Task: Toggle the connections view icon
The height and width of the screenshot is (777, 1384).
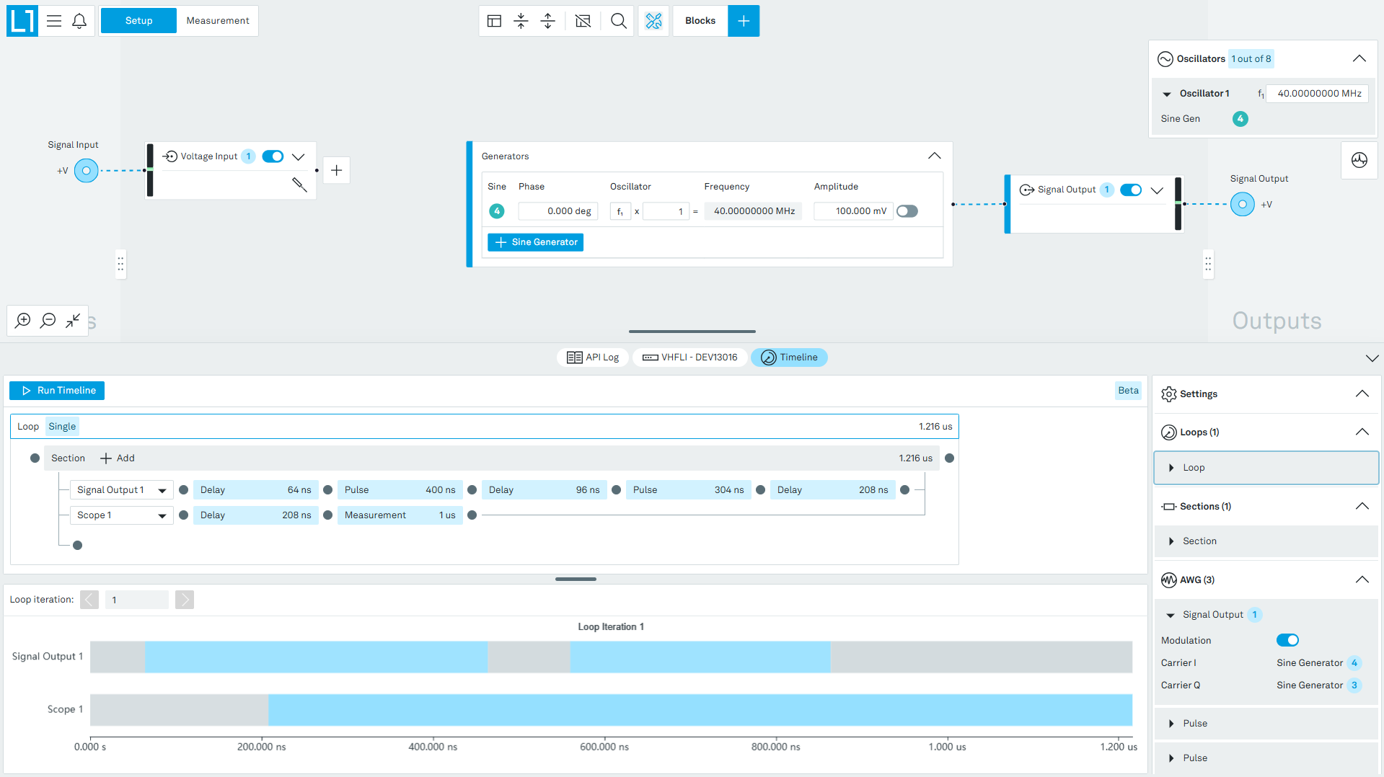Action: coord(653,21)
